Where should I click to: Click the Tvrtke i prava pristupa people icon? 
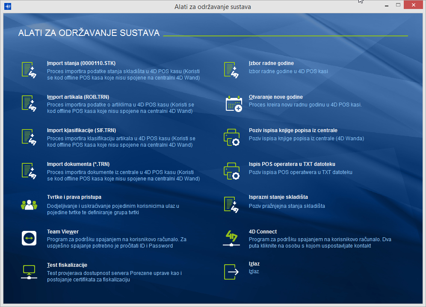[29, 205]
